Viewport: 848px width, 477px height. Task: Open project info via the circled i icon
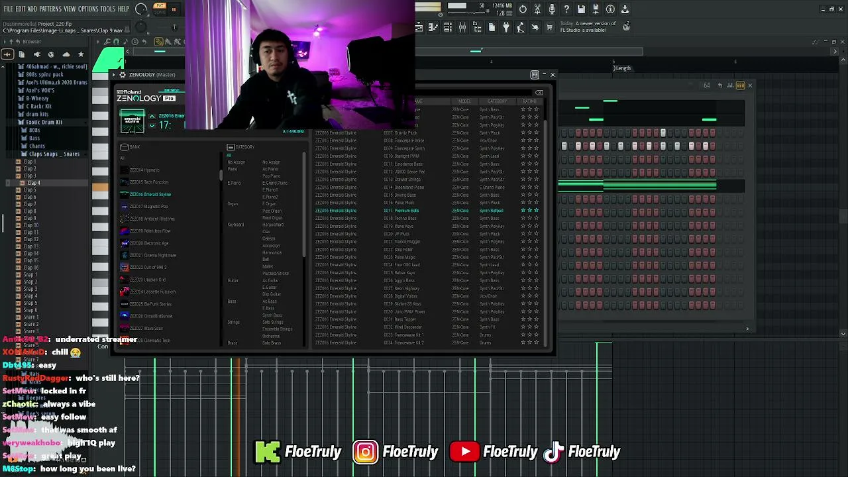point(610,9)
